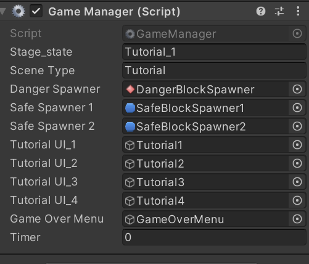This screenshot has height=264, width=309.
Task: Open object picker for Danger Spawner
Action: [297, 89]
